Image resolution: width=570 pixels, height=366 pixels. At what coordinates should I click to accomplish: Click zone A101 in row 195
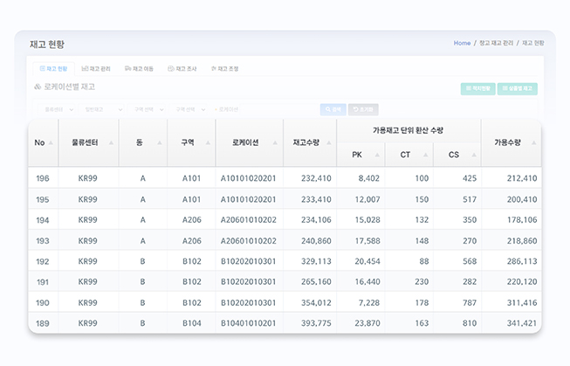191,199
